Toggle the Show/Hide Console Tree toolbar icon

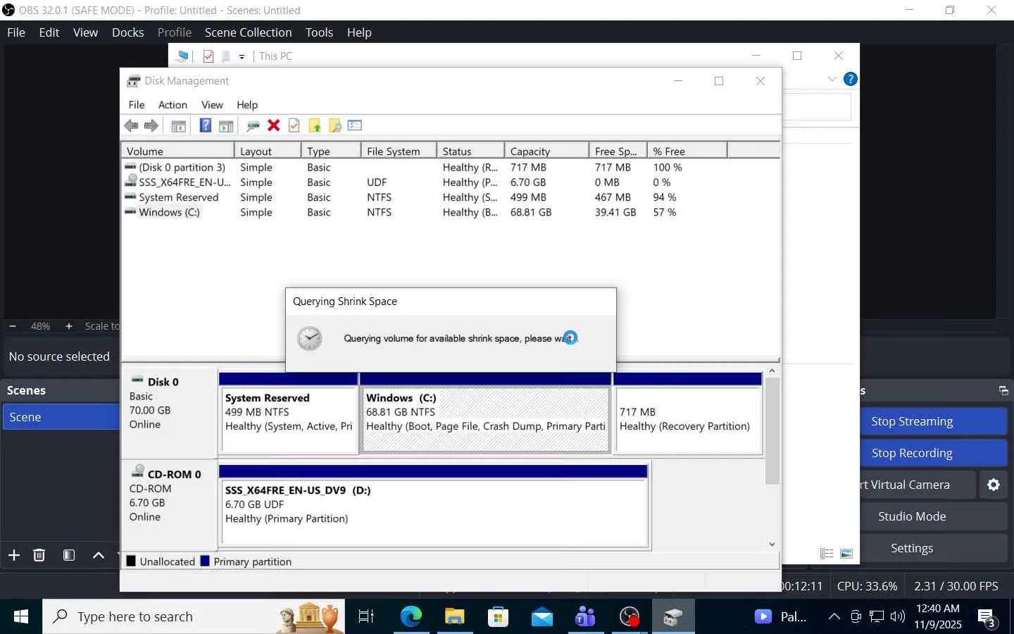(x=179, y=126)
